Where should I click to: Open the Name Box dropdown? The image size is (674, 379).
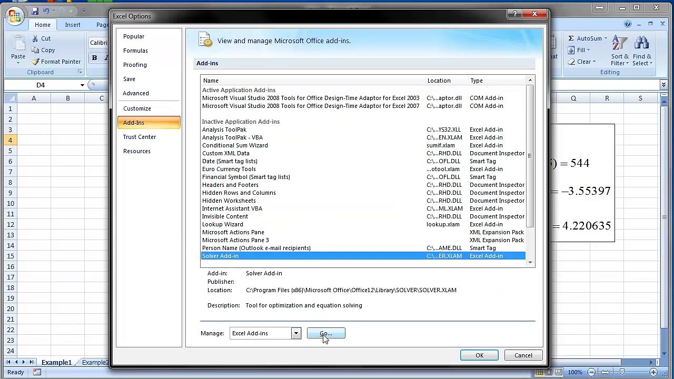click(82, 85)
